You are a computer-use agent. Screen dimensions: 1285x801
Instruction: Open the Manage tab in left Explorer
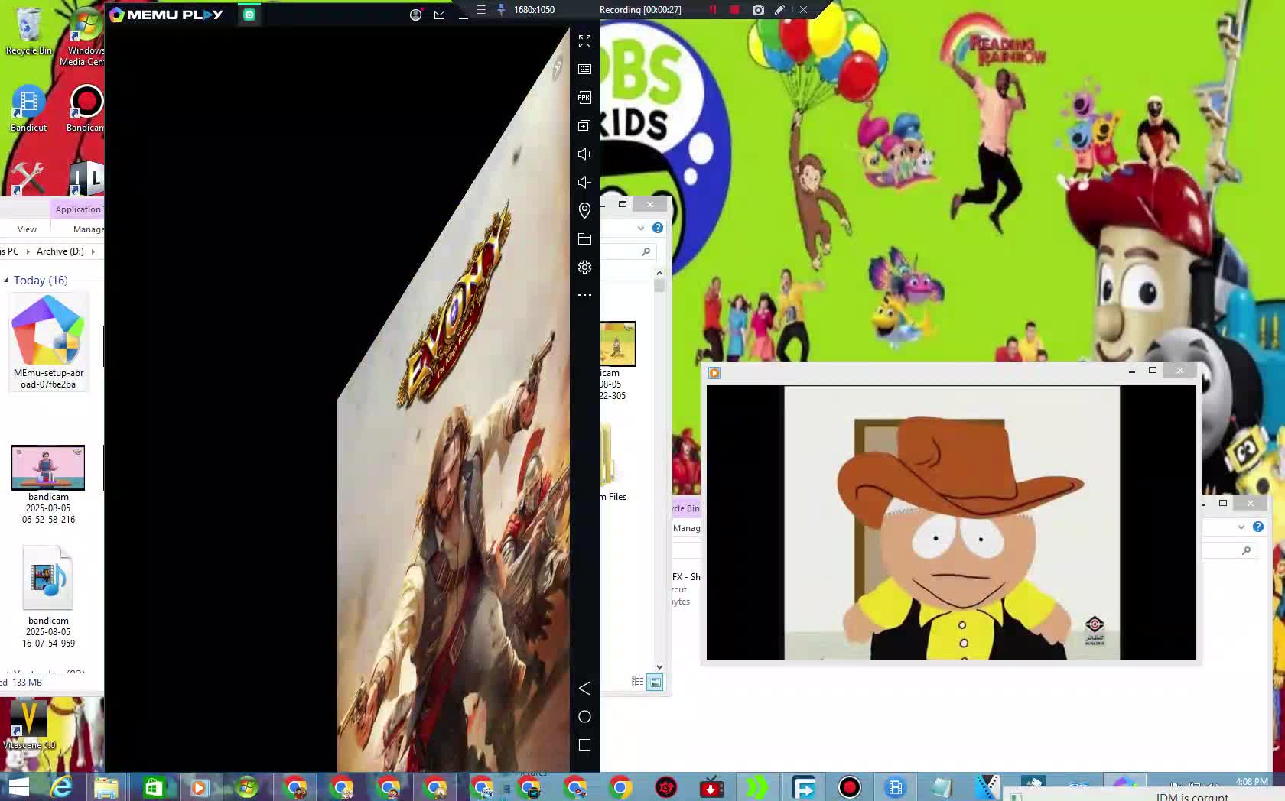click(89, 229)
